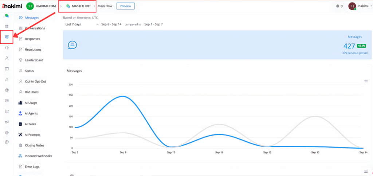
Task: Click the headset support icon in left rail
Action: (7, 47)
